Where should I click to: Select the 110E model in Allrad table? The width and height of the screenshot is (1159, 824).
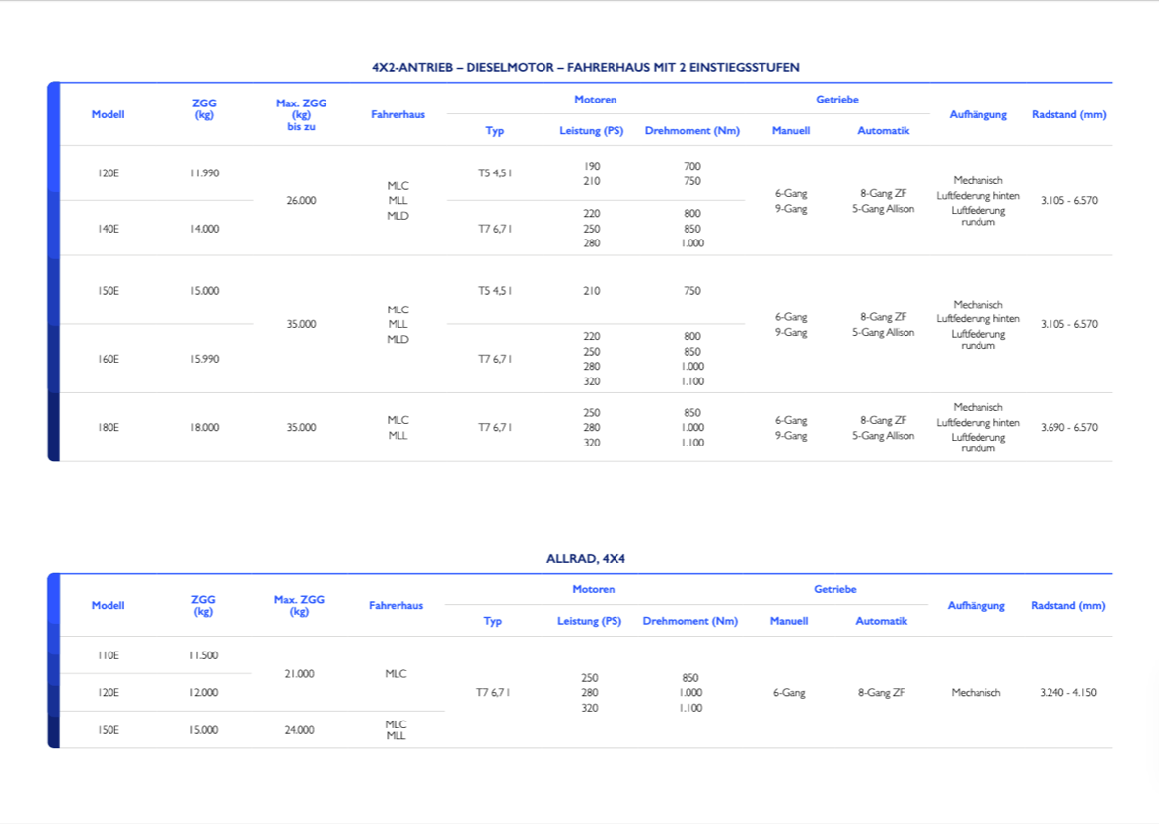pos(109,655)
